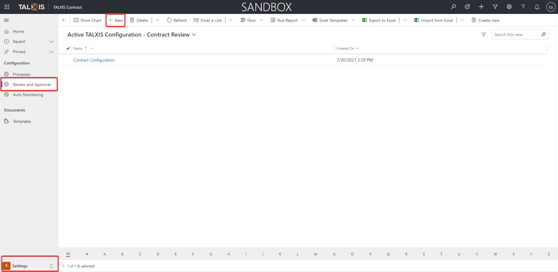558x272 pixels.
Task: Expand the Pinned section chevron
Action: point(51,52)
